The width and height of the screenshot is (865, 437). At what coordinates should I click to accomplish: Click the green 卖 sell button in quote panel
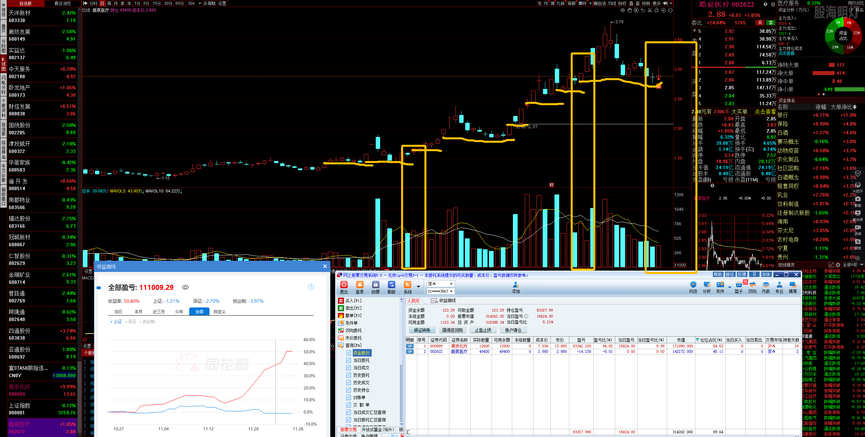[x=771, y=23]
